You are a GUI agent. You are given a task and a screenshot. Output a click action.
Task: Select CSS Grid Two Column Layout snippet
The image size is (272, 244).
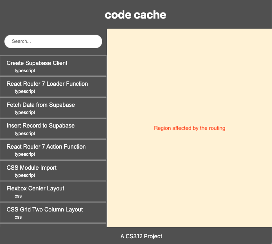point(45,210)
